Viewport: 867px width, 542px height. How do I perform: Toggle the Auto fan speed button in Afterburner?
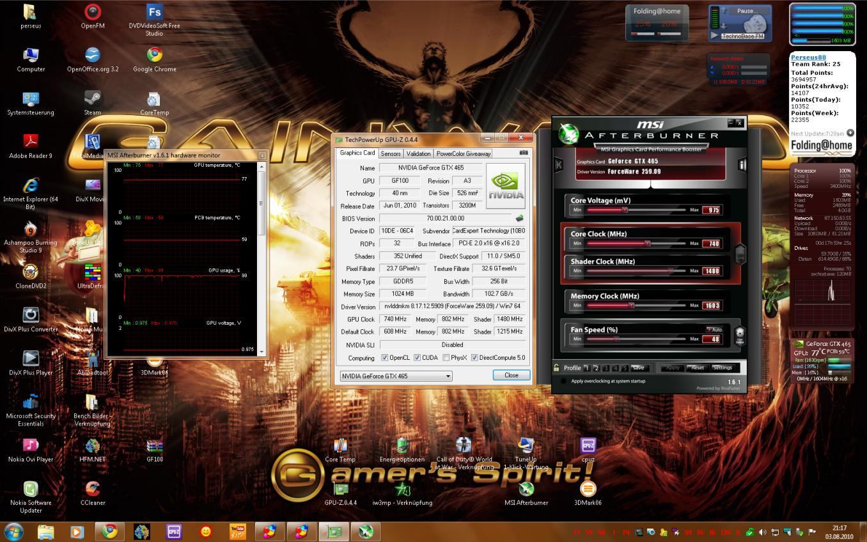click(714, 330)
